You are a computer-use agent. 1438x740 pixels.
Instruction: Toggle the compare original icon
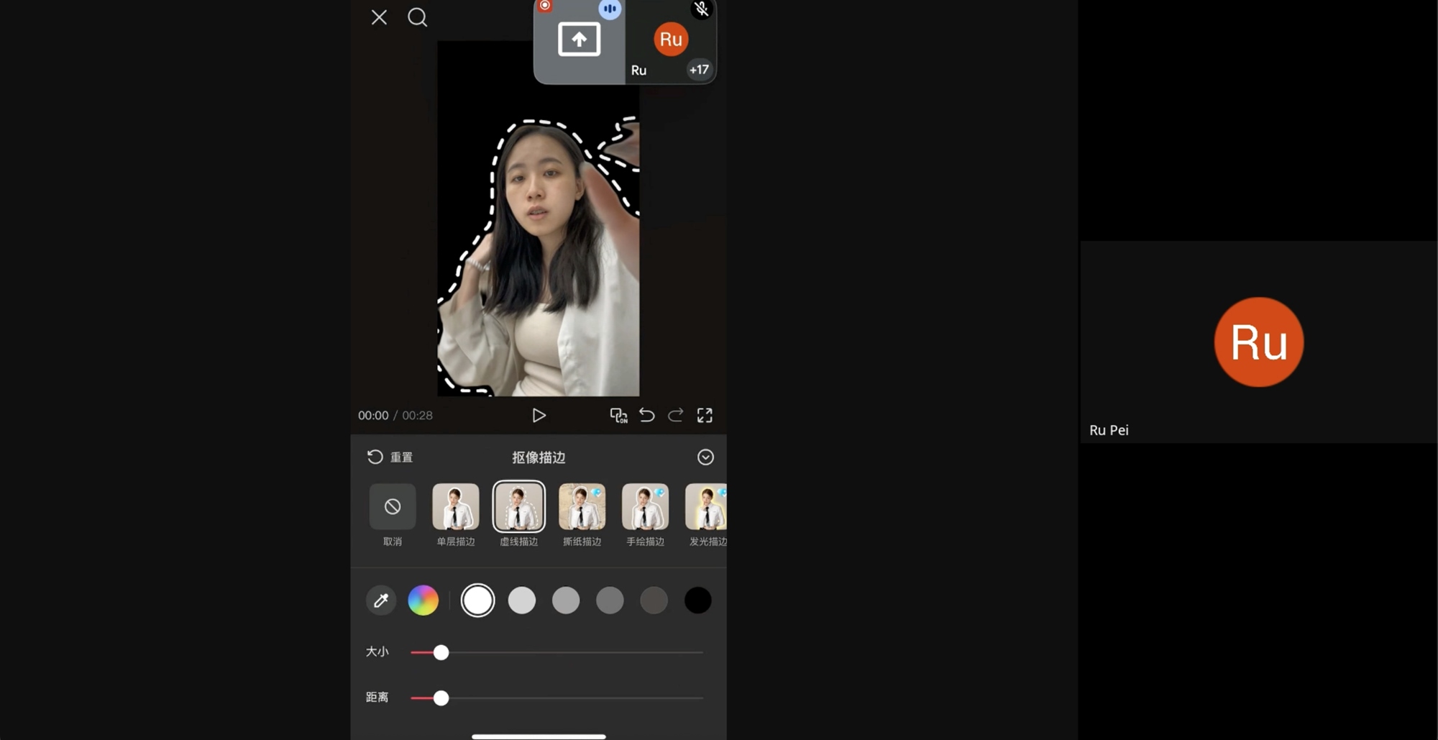618,416
